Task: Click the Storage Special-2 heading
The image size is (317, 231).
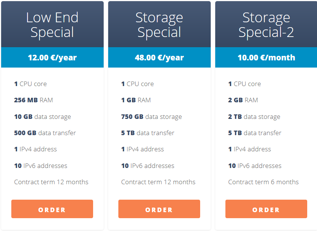Action: [x=266, y=25]
